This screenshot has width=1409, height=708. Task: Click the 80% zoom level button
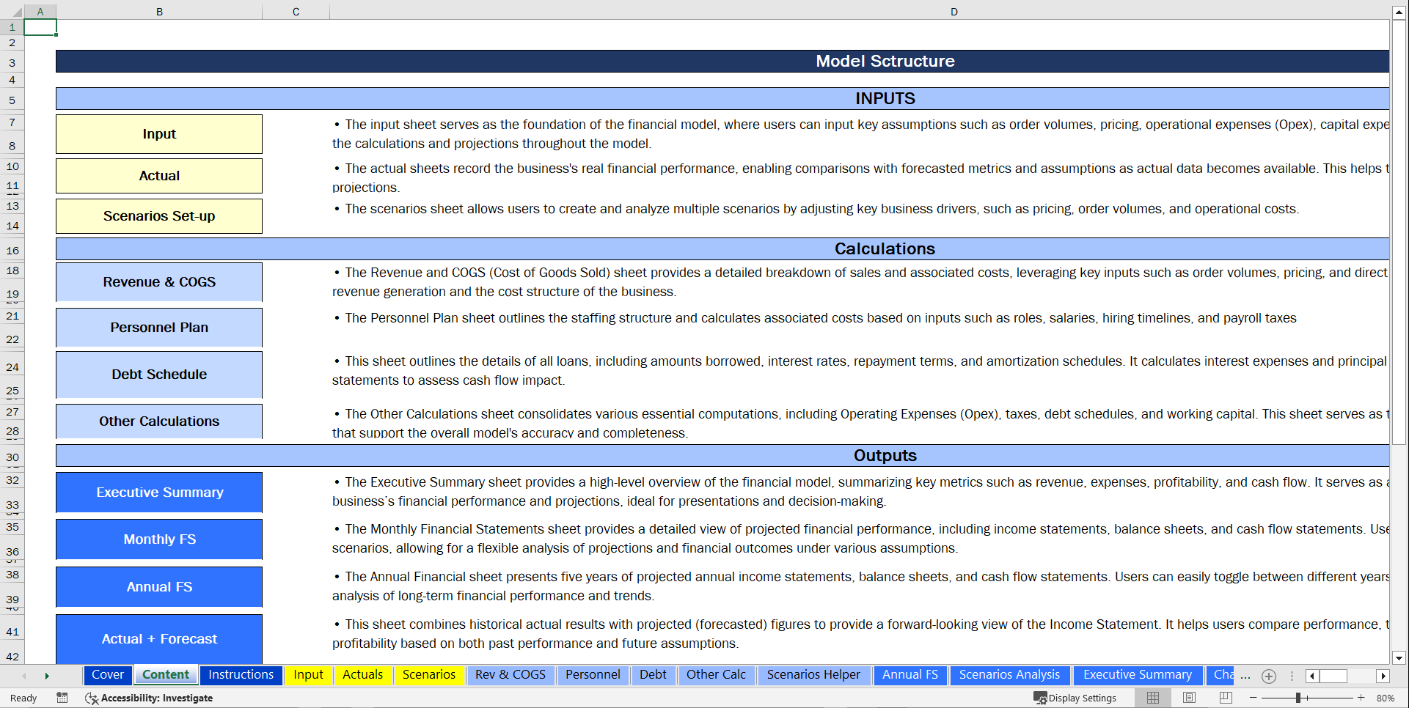coord(1386,698)
